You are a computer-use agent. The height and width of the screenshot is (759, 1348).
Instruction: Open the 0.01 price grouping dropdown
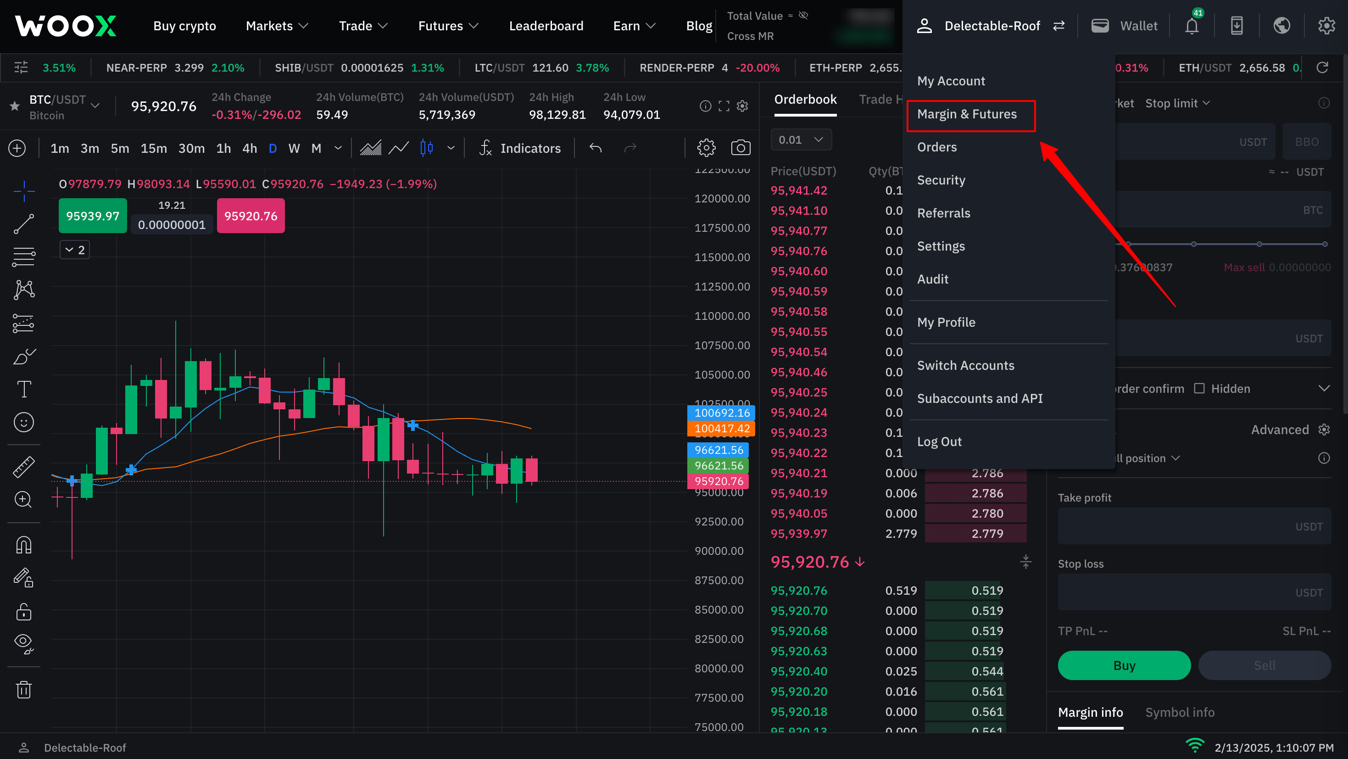[x=801, y=140]
